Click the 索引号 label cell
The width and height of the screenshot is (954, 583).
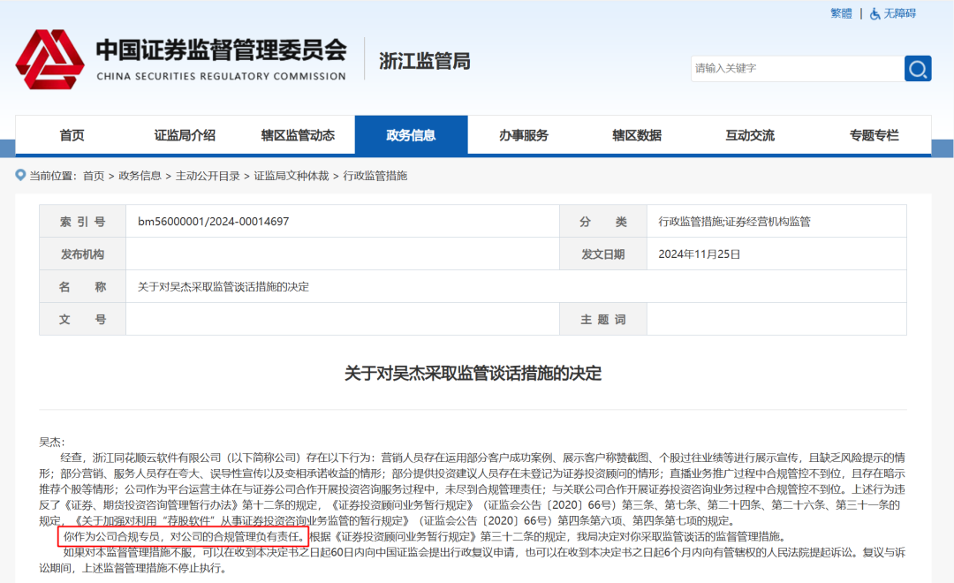[x=83, y=222]
